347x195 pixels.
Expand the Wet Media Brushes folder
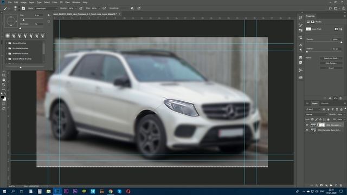click(7, 54)
